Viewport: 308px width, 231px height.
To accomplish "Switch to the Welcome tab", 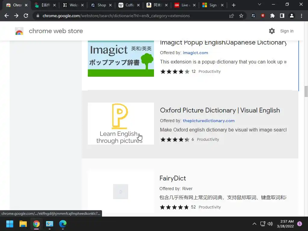I will (x=71, y=5).
